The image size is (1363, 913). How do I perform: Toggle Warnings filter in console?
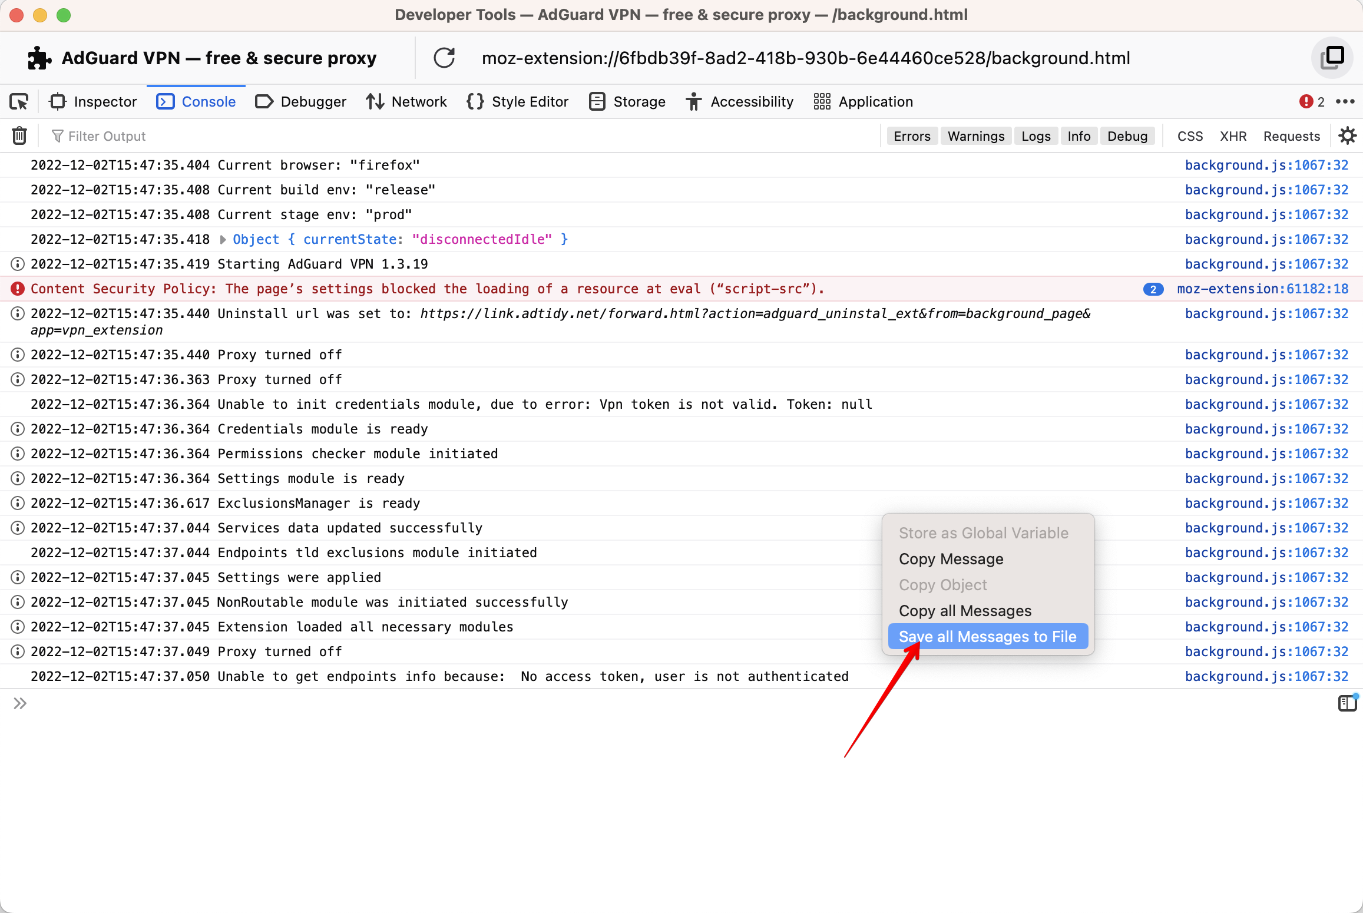pos(974,135)
